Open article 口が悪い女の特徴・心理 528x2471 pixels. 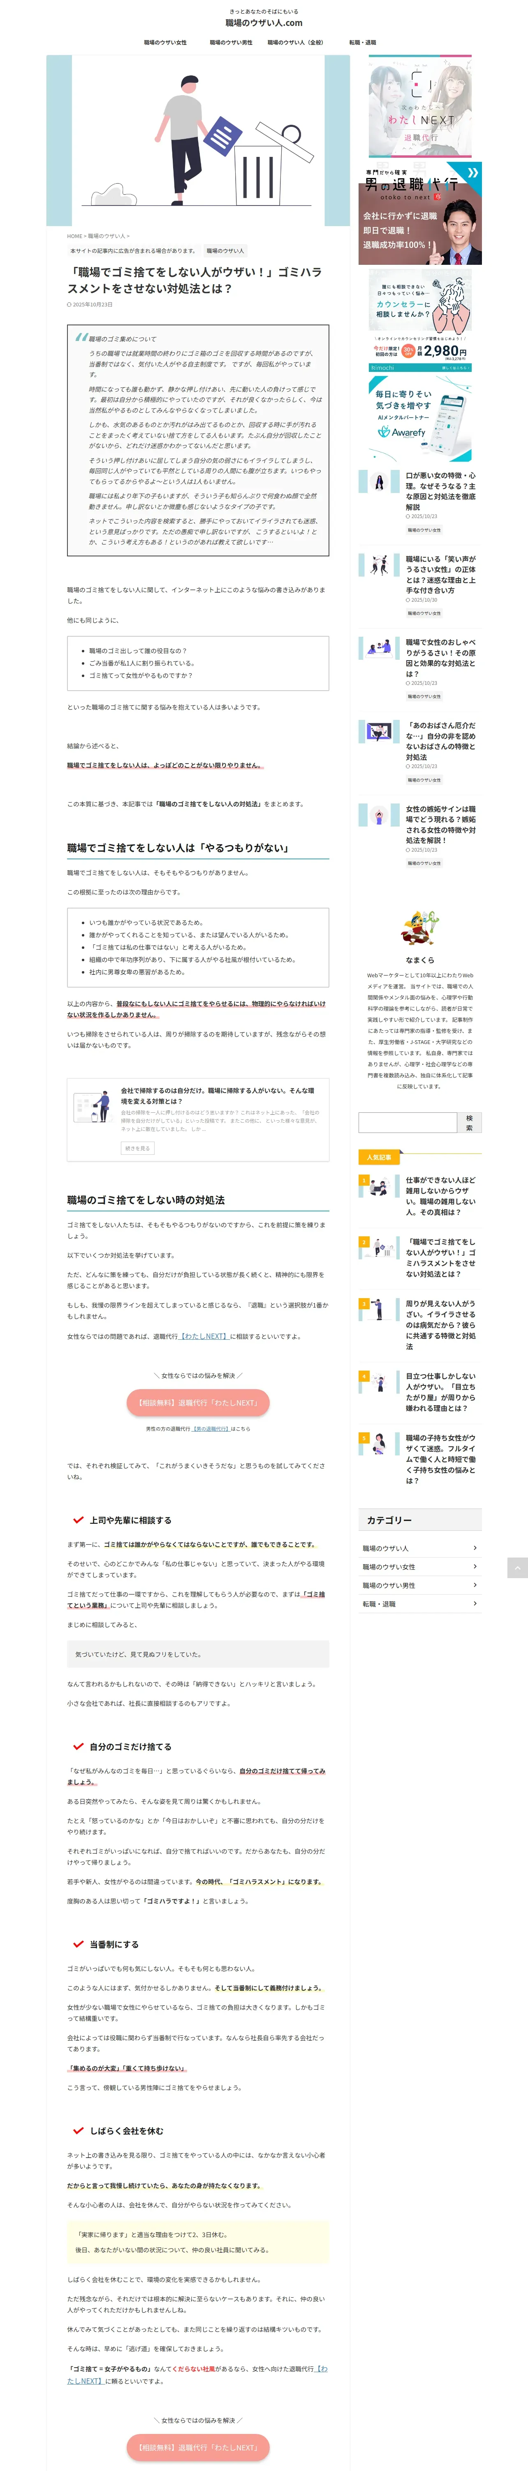tap(440, 491)
